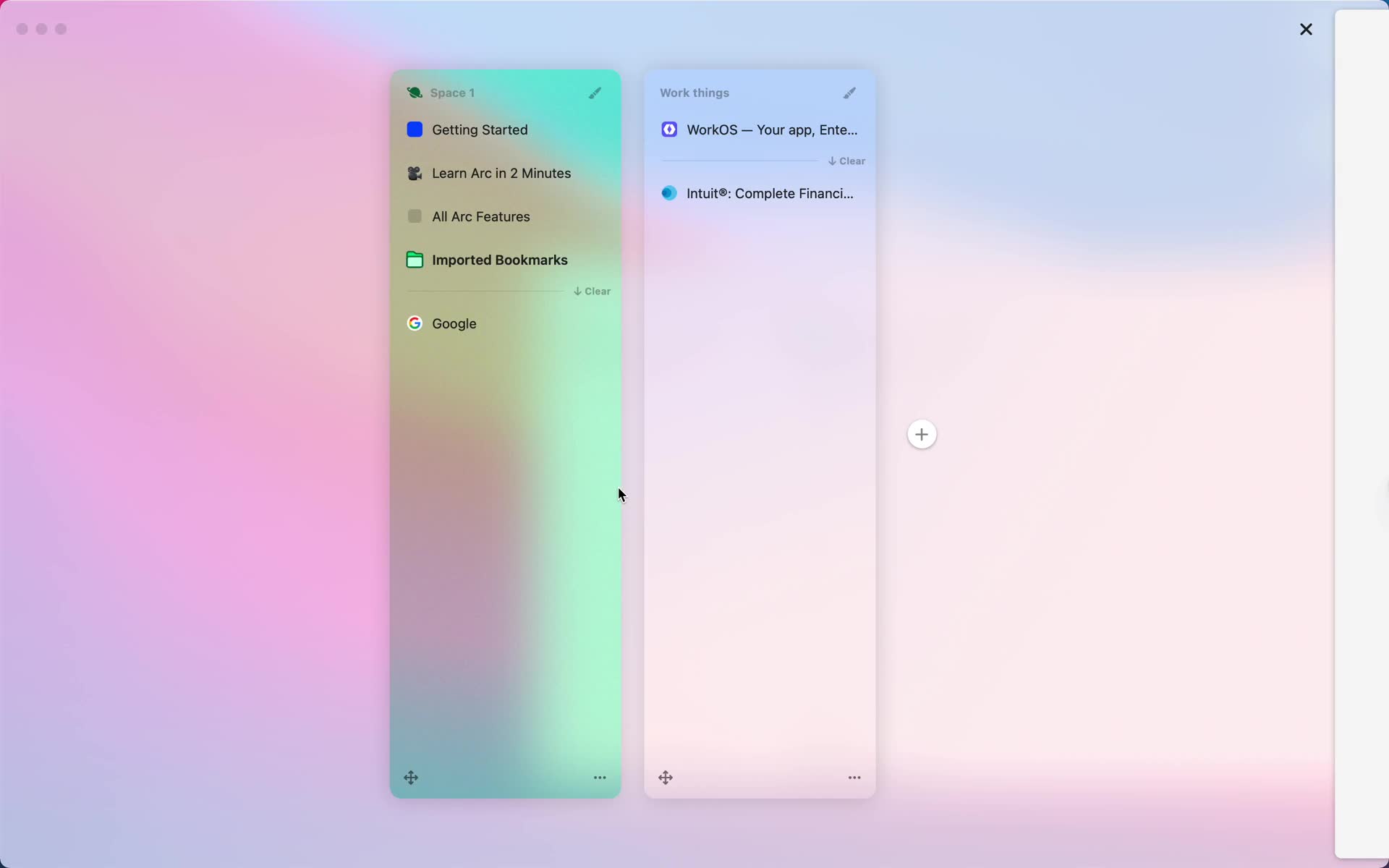The height and width of the screenshot is (868, 1389).
Task: Click the three-dot menu on Work things
Action: point(854,777)
